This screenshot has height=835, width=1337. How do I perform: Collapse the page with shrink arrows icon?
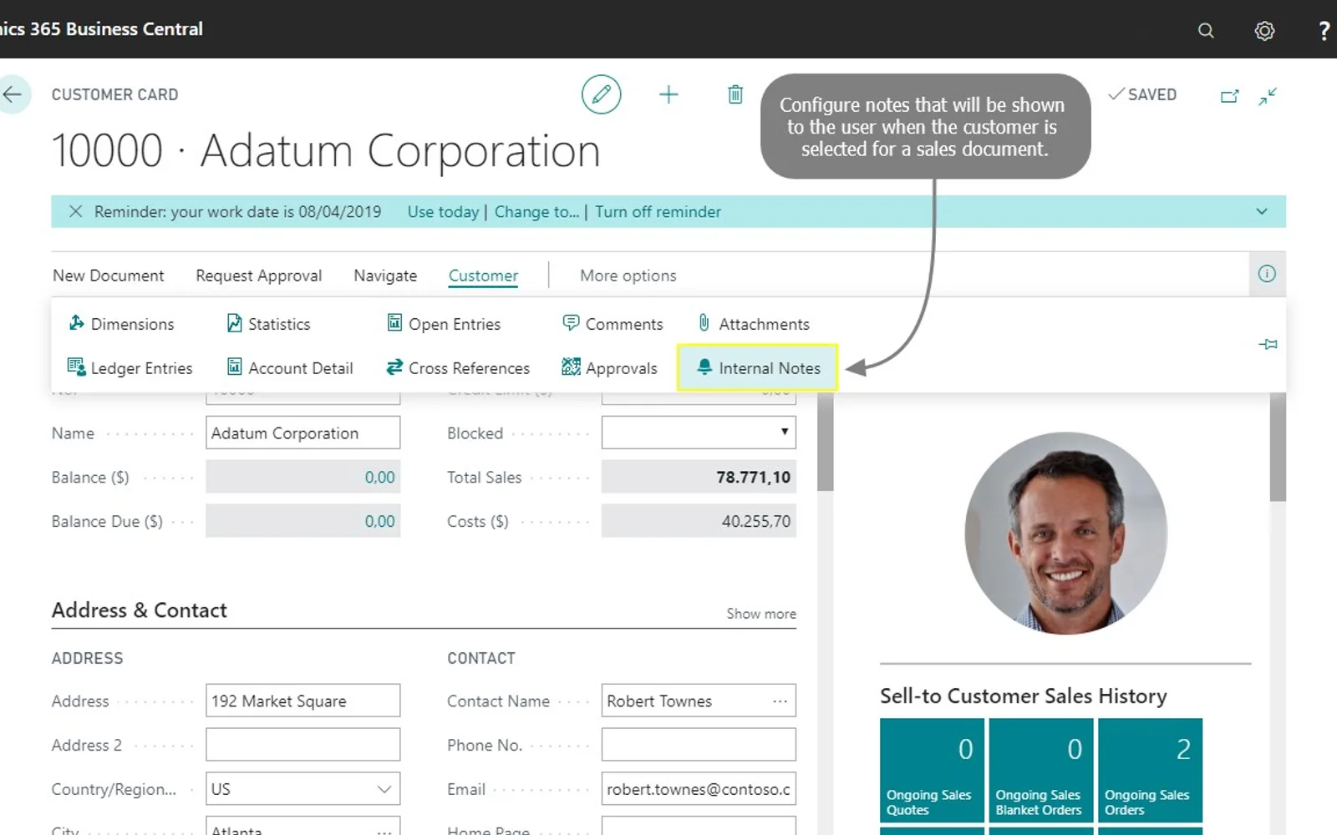(x=1268, y=96)
